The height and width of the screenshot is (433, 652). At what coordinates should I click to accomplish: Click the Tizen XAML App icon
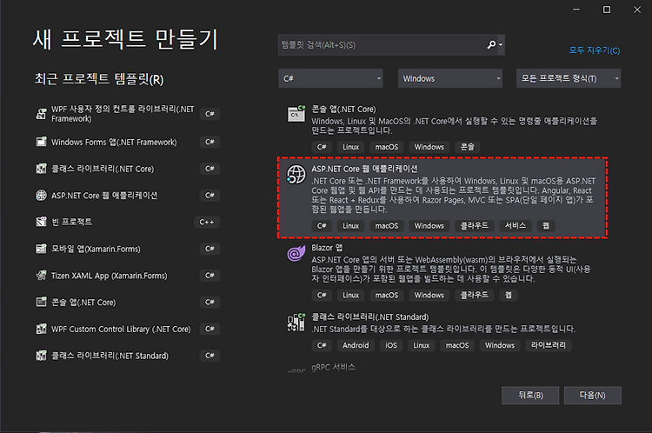pos(41,276)
